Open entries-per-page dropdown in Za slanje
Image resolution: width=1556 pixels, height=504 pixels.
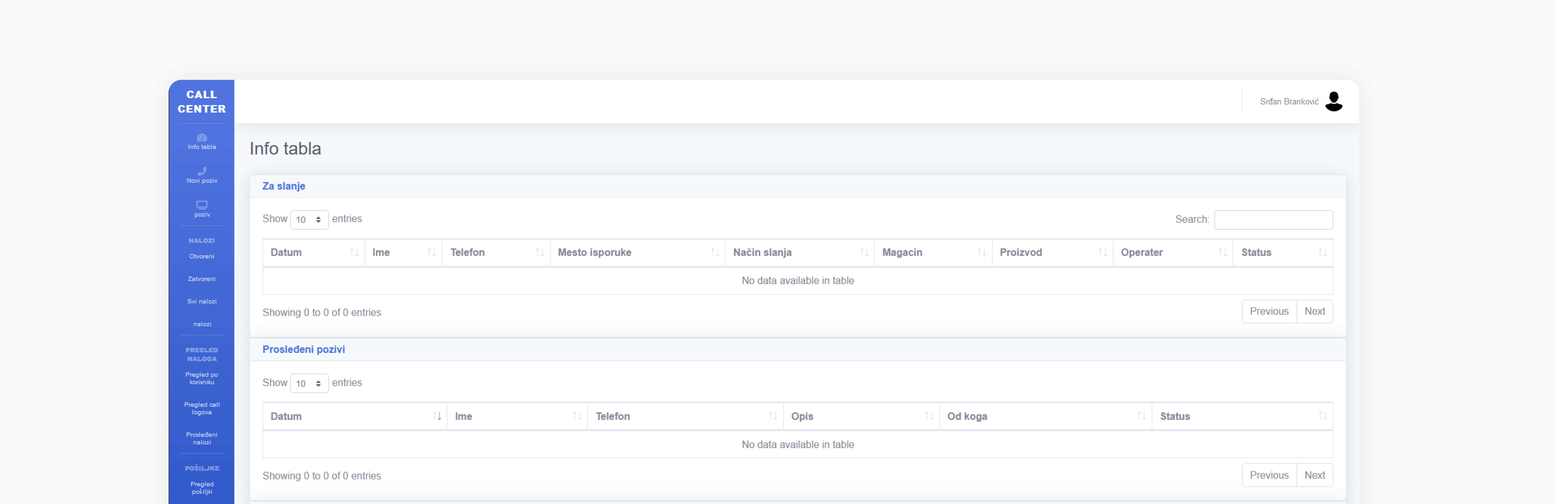click(309, 220)
